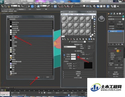Click the Unlink Selection toolbar icon
Screen dimensions: 125x97
(5, 6)
